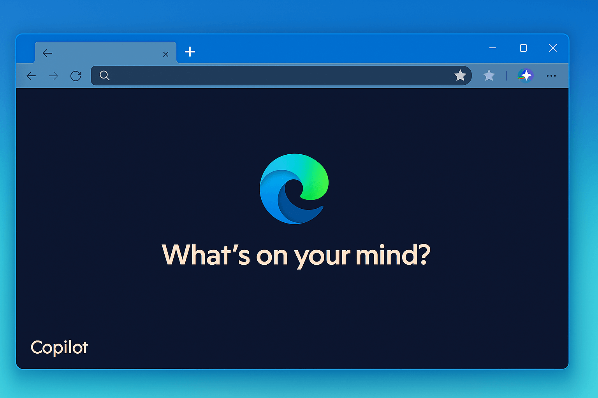Open the Copilot sidebar icon
This screenshot has width=598, height=398.
click(525, 76)
